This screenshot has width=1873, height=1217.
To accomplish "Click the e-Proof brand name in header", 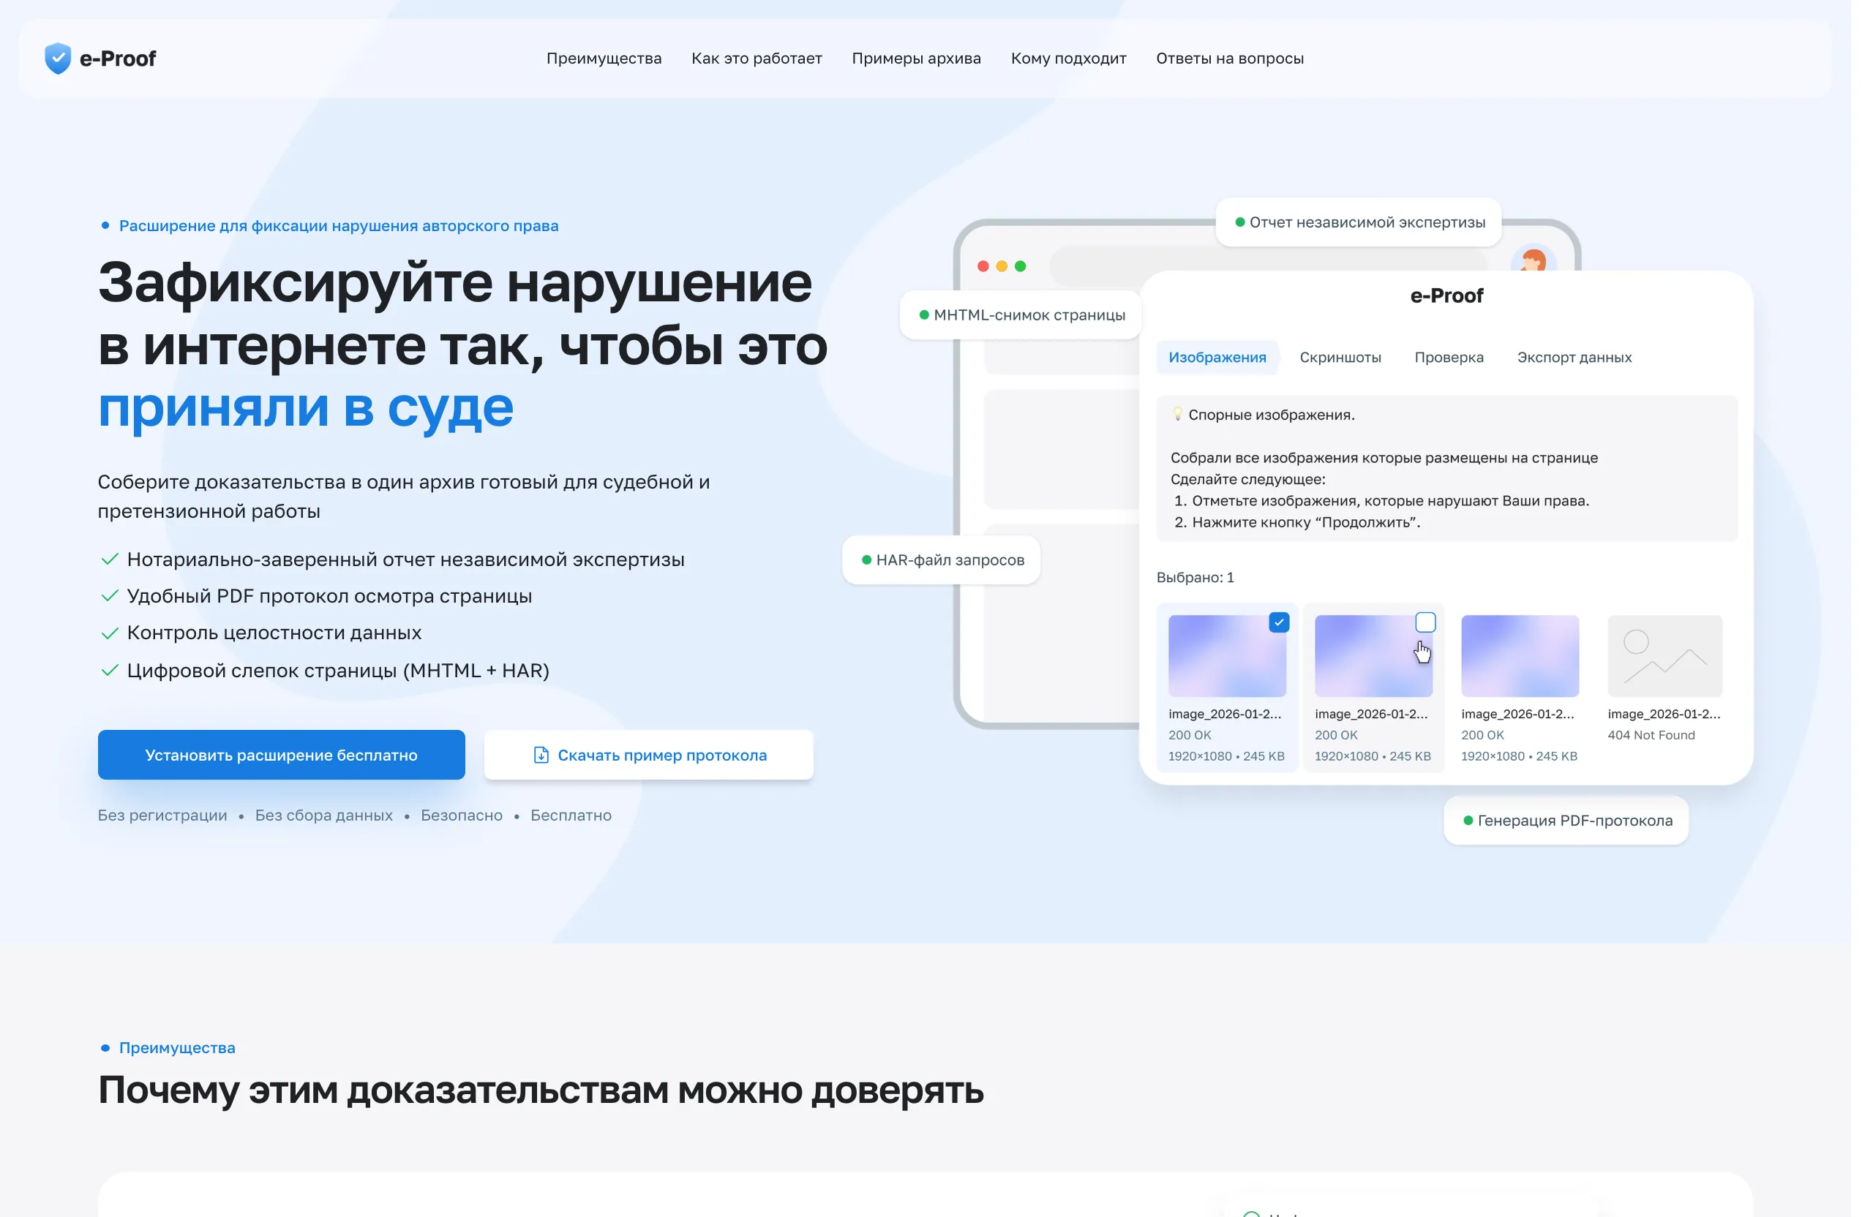I will (x=118, y=59).
